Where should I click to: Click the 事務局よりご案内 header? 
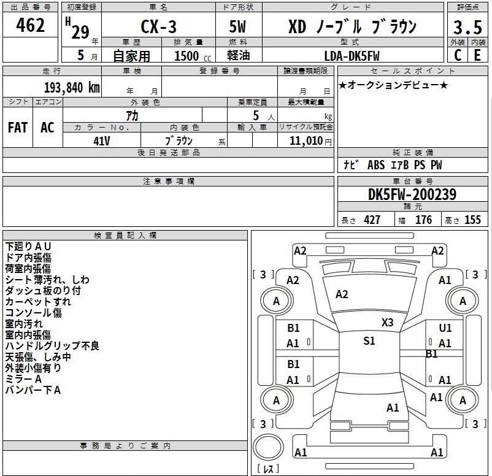125,446
